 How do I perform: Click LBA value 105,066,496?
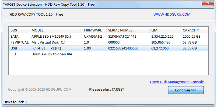161,42
